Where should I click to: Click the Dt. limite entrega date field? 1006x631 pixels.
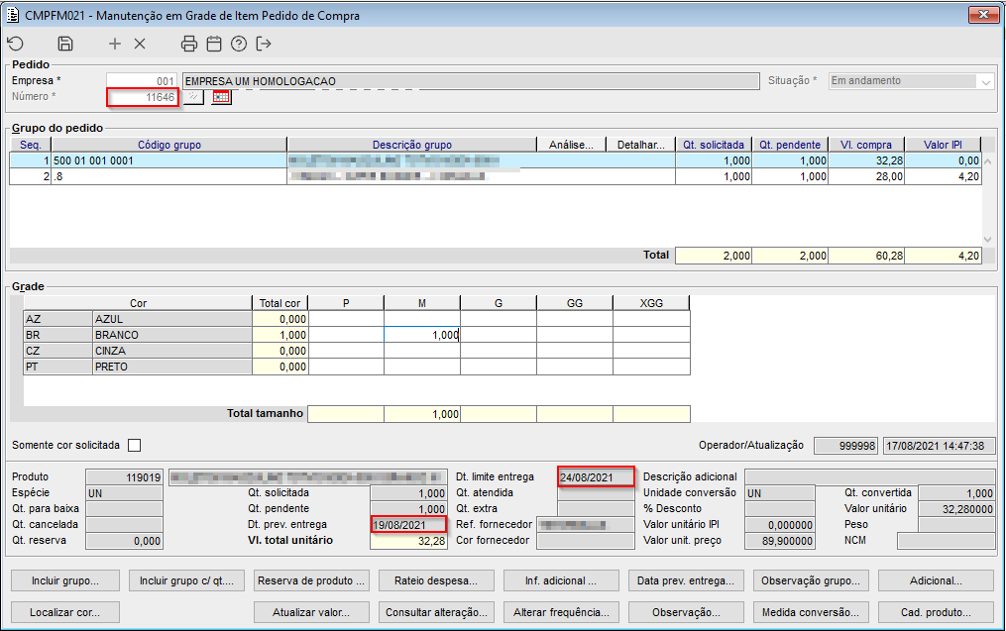[x=596, y=477]
